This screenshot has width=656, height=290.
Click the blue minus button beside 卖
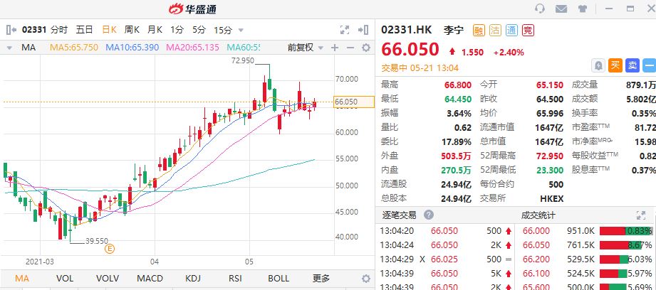650,65
